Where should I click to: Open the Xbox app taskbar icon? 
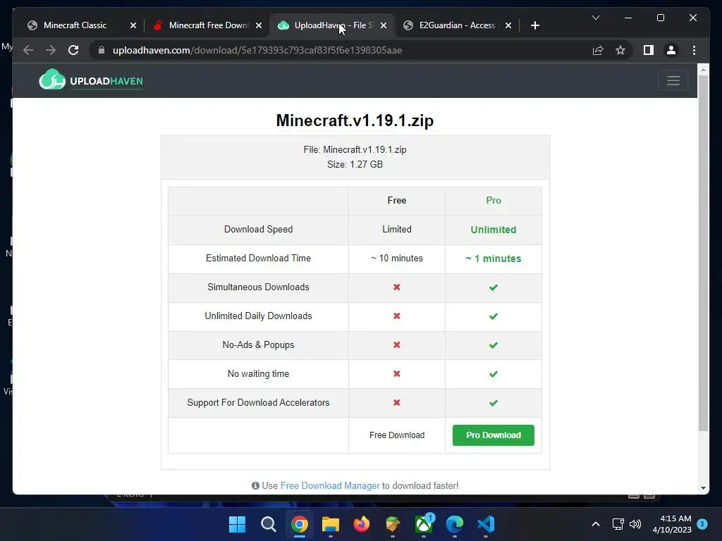click(x=424, y=524)
